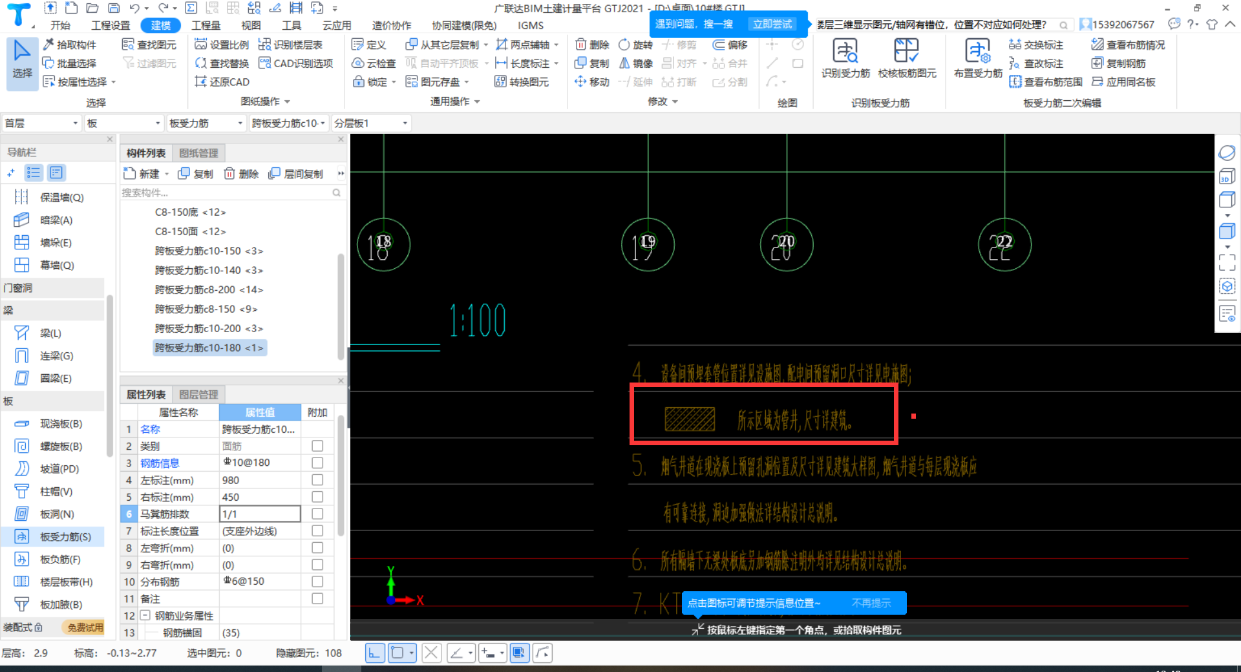
Task: Click the 拾取构件 tool
Action: pyautogui.click(x=70, y=45)
